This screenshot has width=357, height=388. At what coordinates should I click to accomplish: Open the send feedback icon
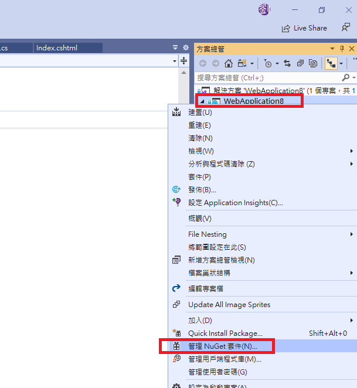(346, 27)
